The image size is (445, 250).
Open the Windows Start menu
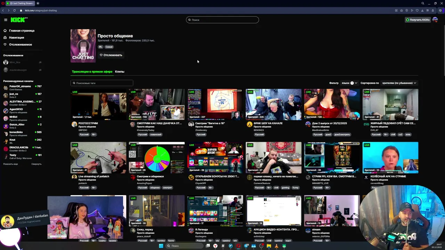(161, 246)
